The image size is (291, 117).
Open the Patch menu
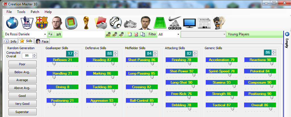click(x=35, y=12)
